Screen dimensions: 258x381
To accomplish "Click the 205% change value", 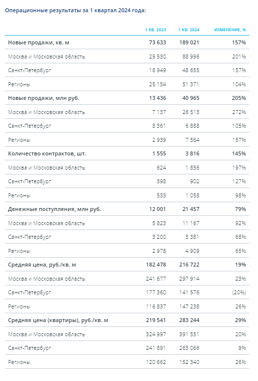I will pyautogui.click(x=239, y=98).
